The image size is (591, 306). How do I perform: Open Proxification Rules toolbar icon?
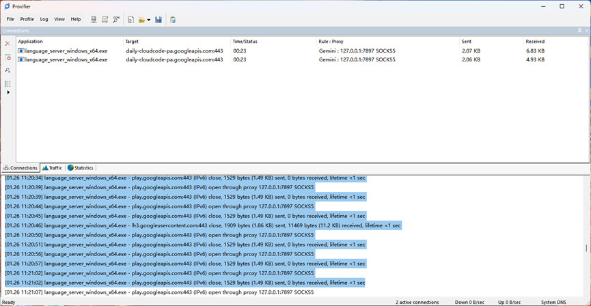coord(105,20)
